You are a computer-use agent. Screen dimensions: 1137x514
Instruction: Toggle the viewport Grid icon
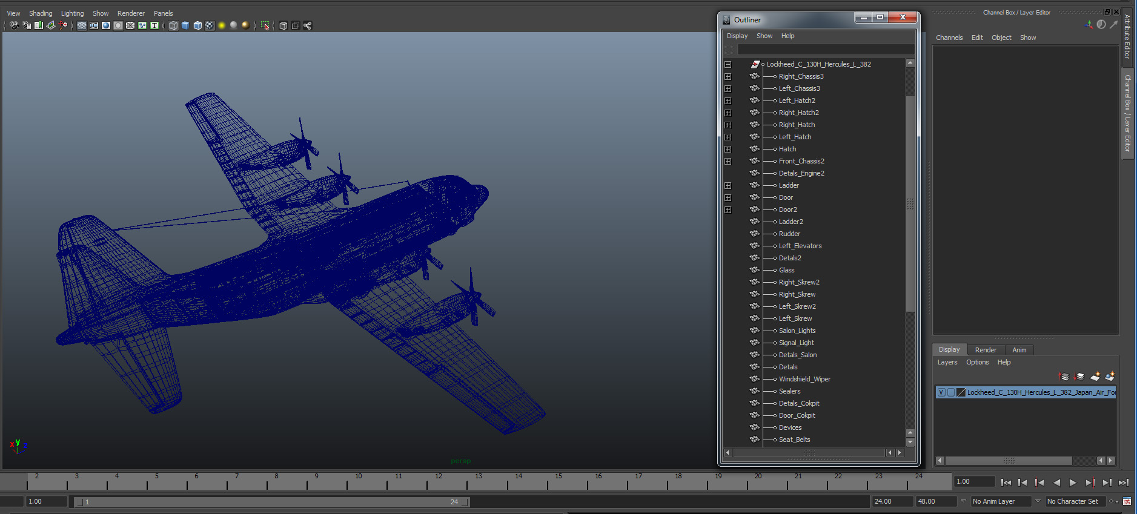82,25
